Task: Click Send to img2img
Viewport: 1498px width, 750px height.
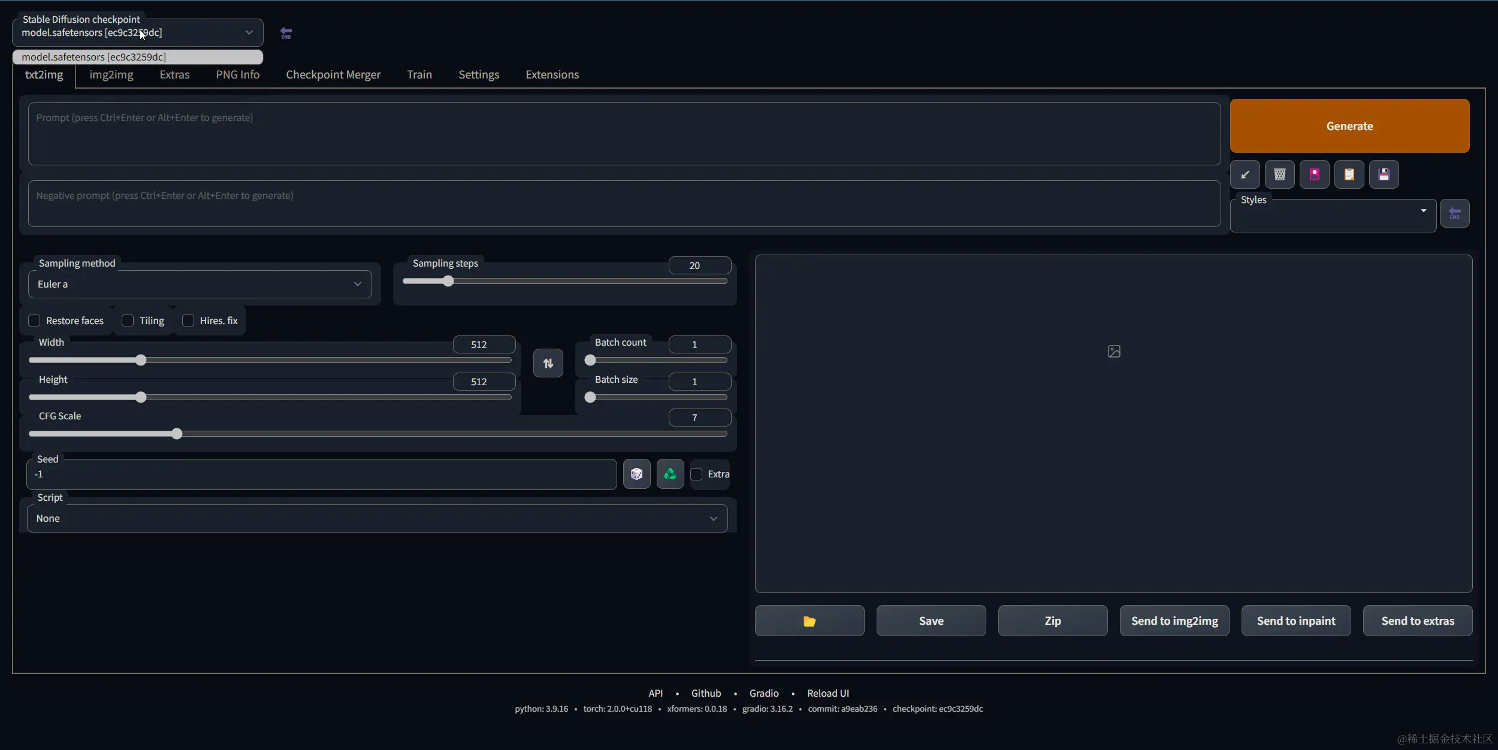Action: [1174, 621]
